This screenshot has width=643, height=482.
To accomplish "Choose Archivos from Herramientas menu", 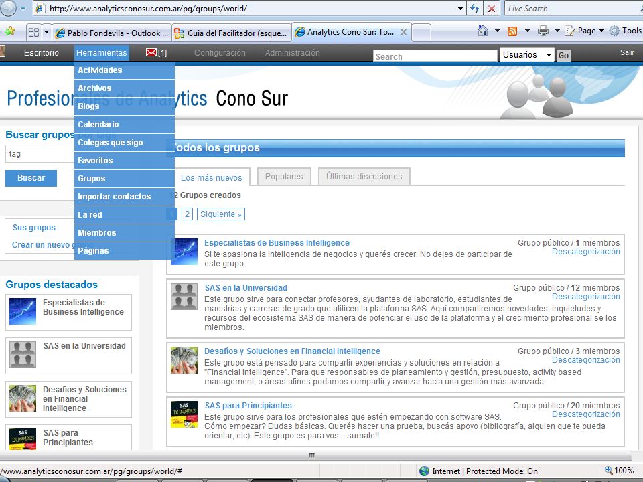I will click(x=125, y=88).
